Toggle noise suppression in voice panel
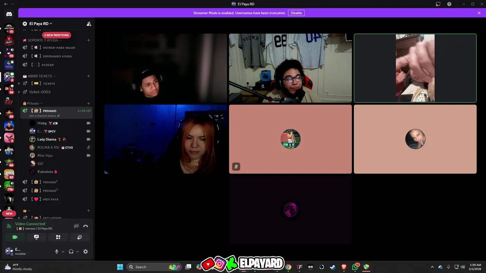Screen dimensions: 486x273 coord(76,226)
